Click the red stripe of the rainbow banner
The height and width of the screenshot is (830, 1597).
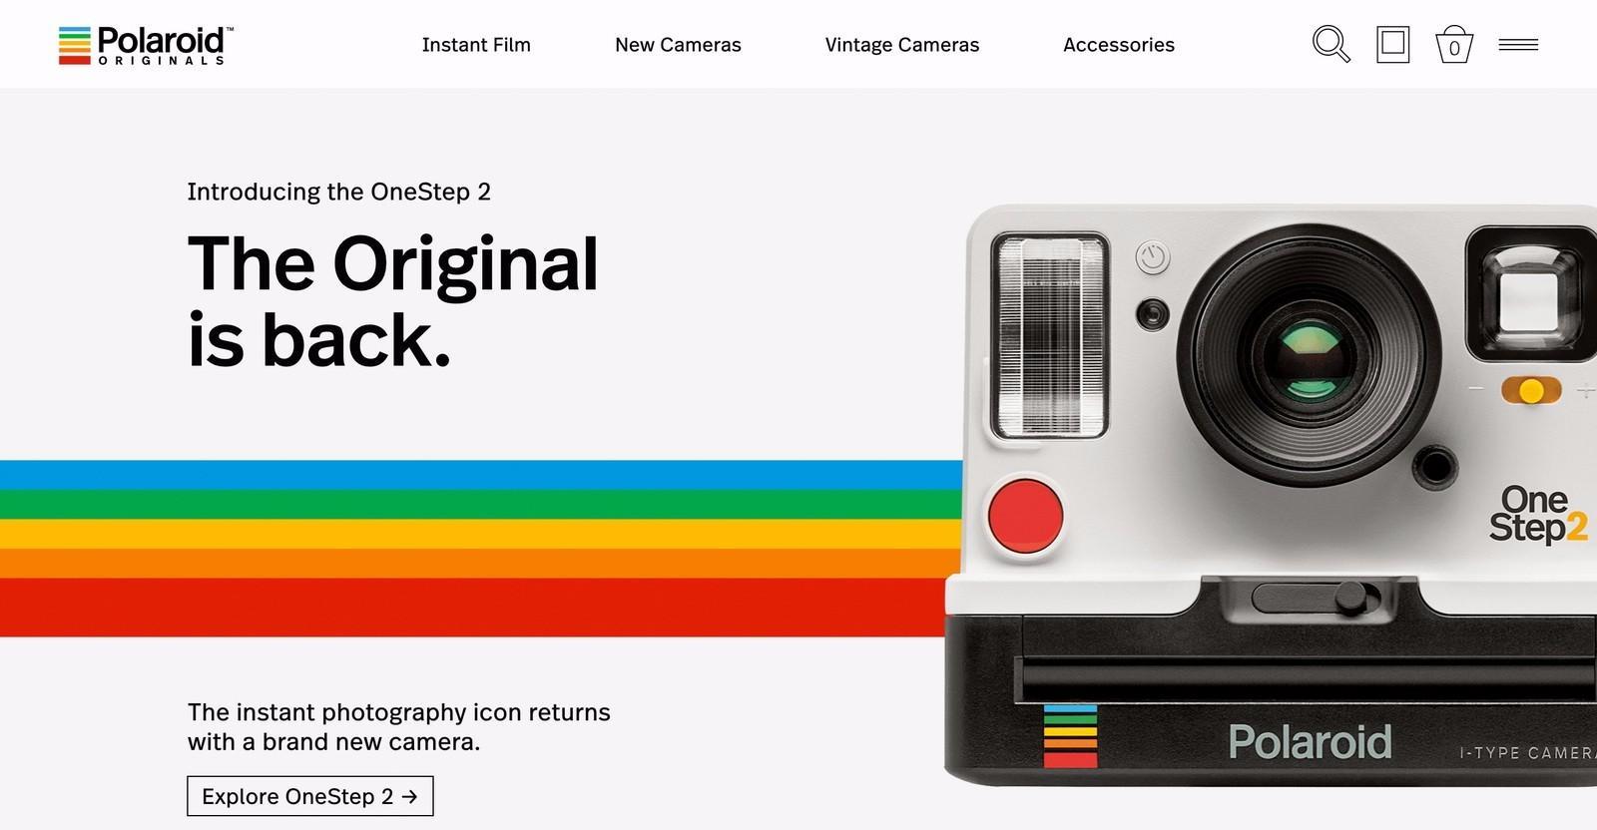click(x=474, y=607)
